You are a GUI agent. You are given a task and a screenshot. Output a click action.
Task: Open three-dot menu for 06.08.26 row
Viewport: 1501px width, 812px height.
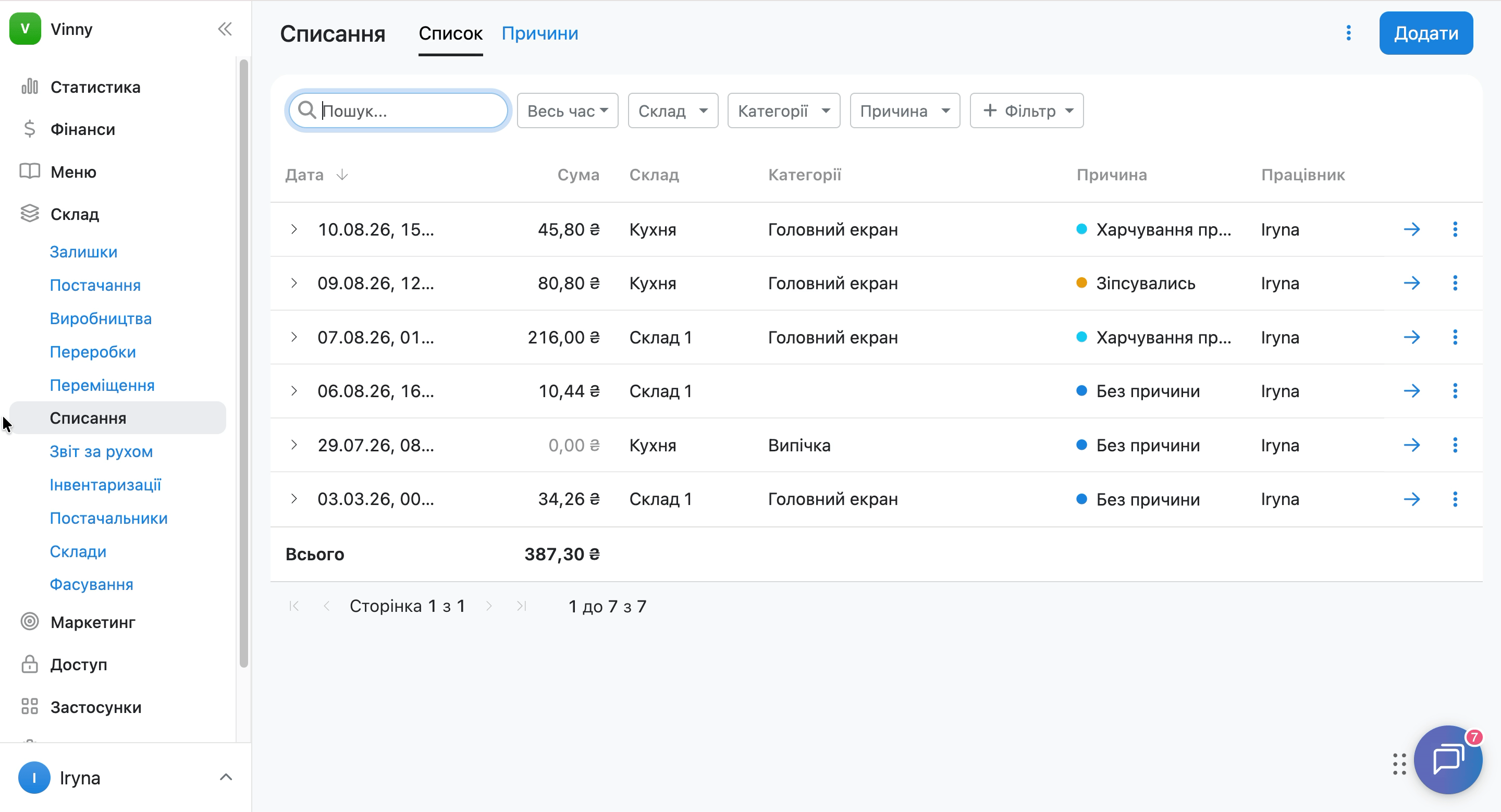(1455, 391)
